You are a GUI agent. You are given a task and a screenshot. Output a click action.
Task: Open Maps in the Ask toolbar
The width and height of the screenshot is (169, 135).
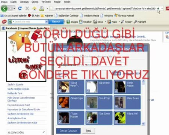pyautogui.click(x=112, y=22)
